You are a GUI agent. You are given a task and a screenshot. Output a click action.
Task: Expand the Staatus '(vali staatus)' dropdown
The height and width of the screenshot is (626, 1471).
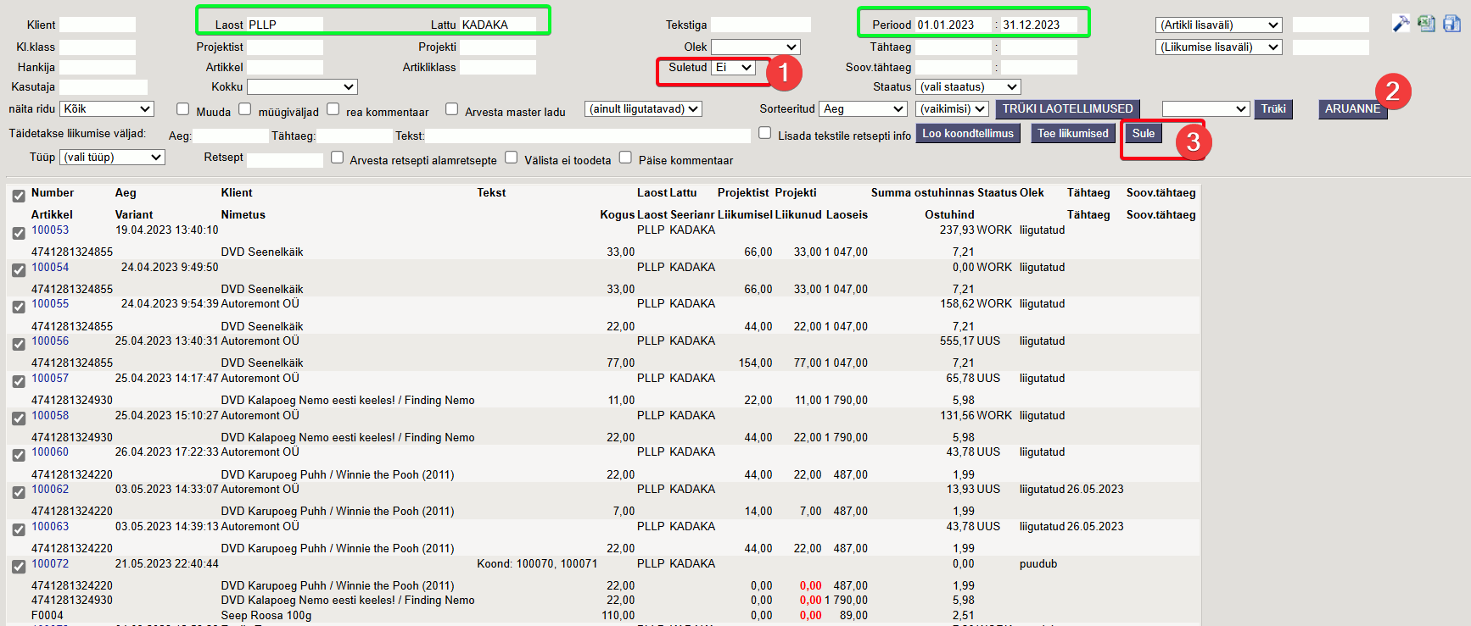pos(968,87)
